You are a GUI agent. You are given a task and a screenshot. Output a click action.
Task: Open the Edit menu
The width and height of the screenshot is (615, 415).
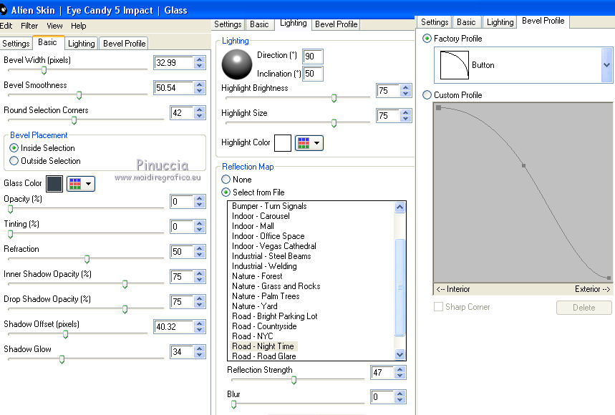click(x=6, y=26)
